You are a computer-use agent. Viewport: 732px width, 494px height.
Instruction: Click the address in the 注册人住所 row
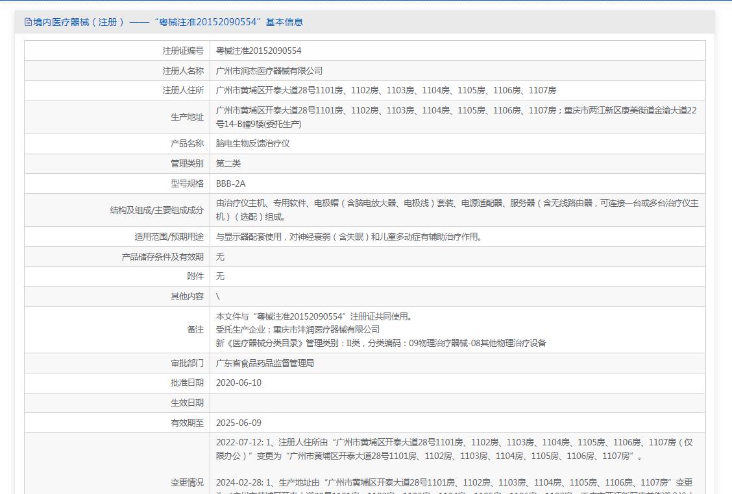tap(385, 91)
